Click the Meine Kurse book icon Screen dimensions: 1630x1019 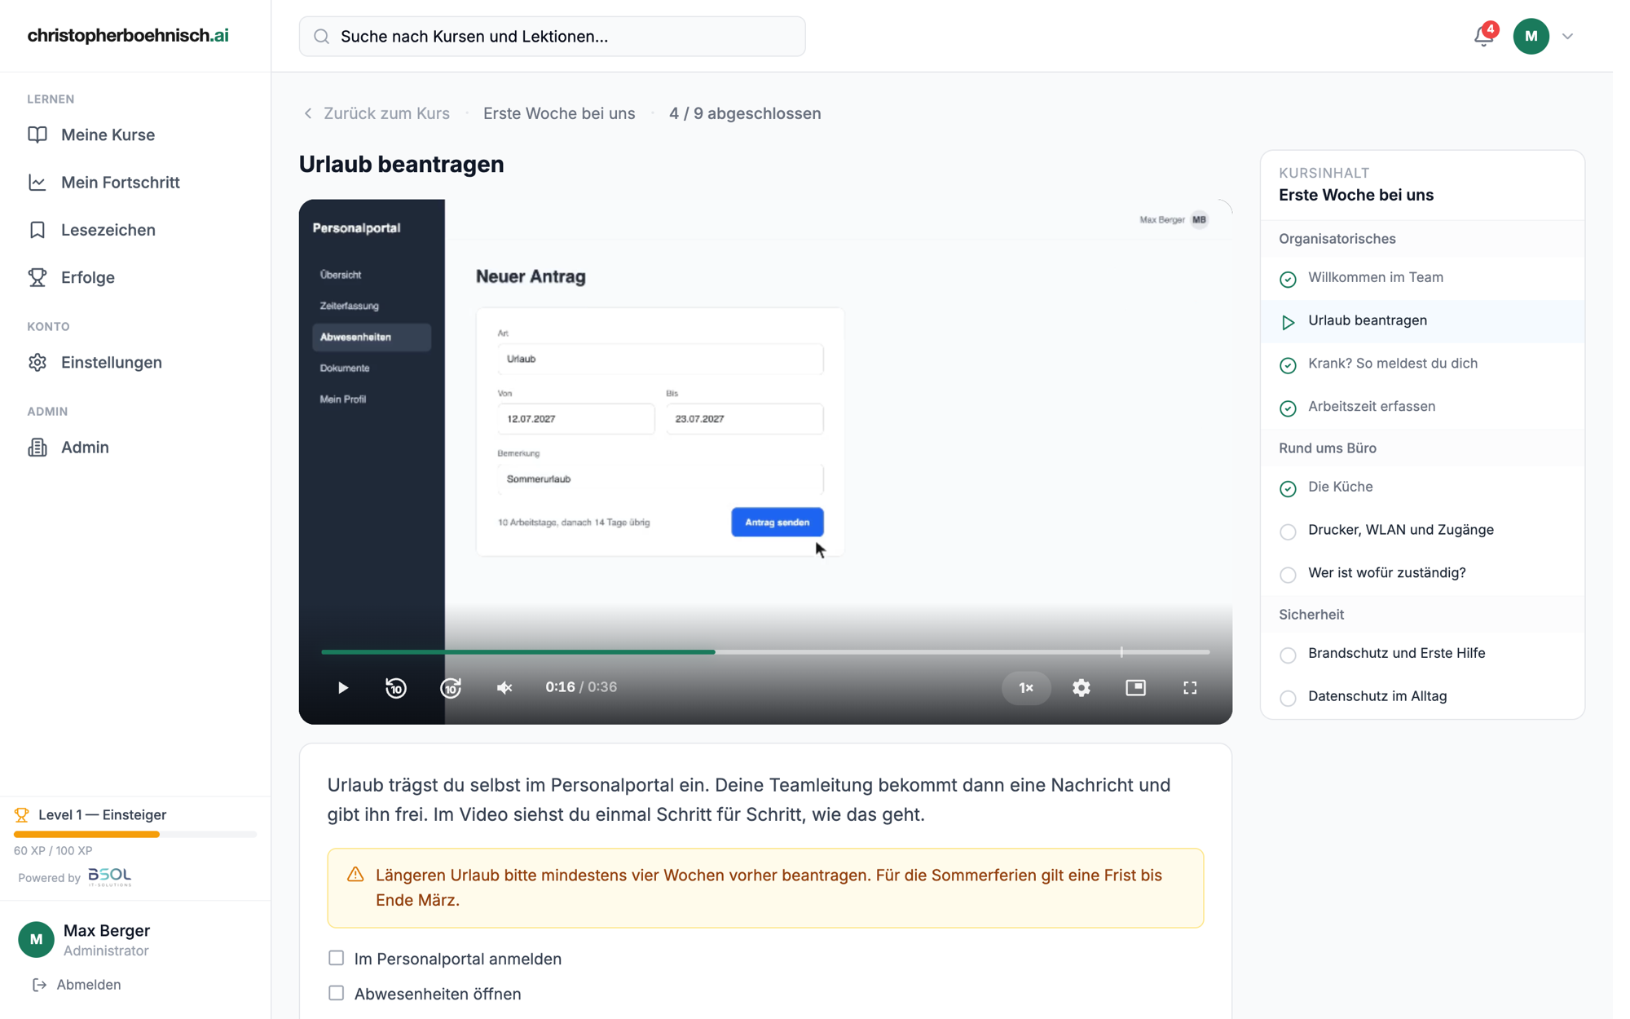(x=37, y=135)
